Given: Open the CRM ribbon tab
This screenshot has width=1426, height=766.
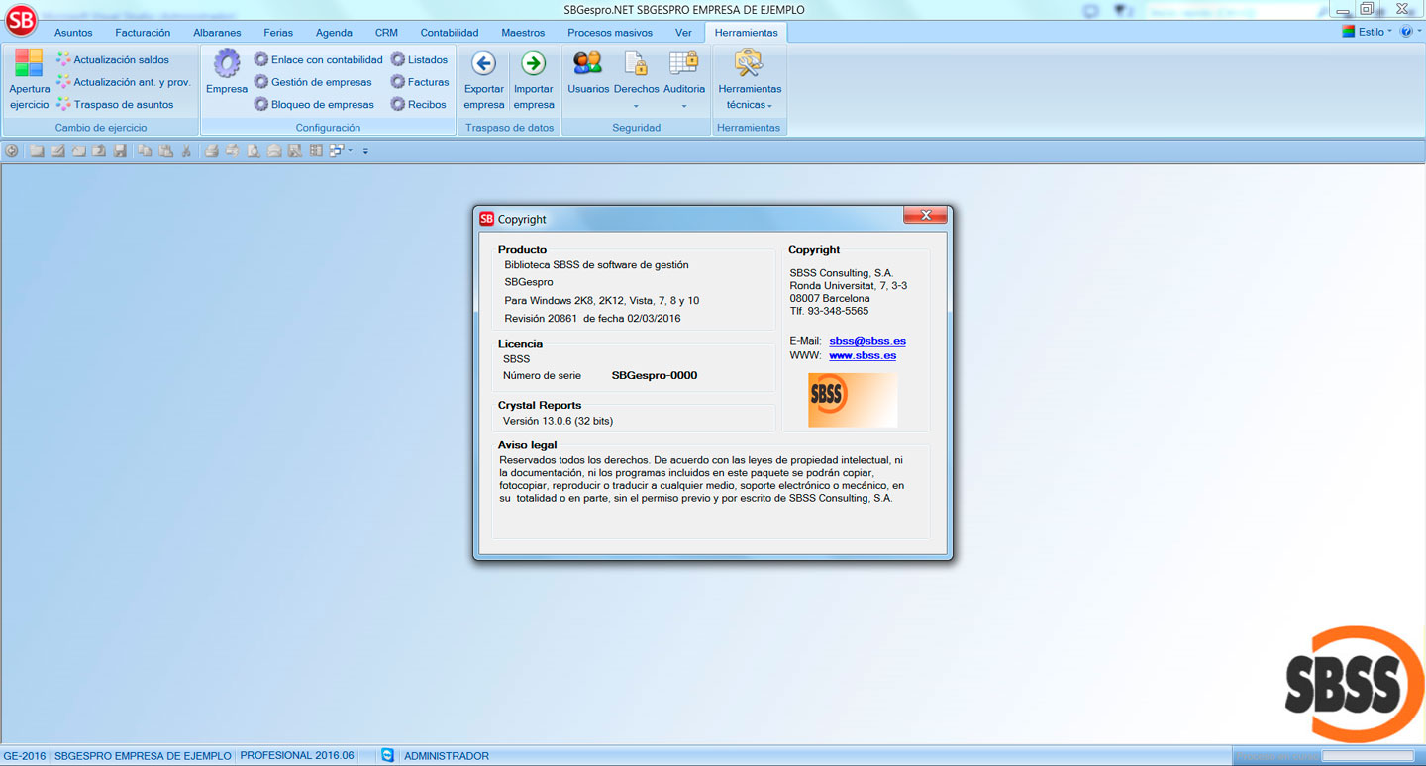Looking at the screenshot, I should [x=386, y=33].
